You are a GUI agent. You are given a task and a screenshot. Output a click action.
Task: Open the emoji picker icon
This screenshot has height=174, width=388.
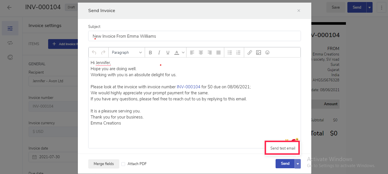click(268, 53)
